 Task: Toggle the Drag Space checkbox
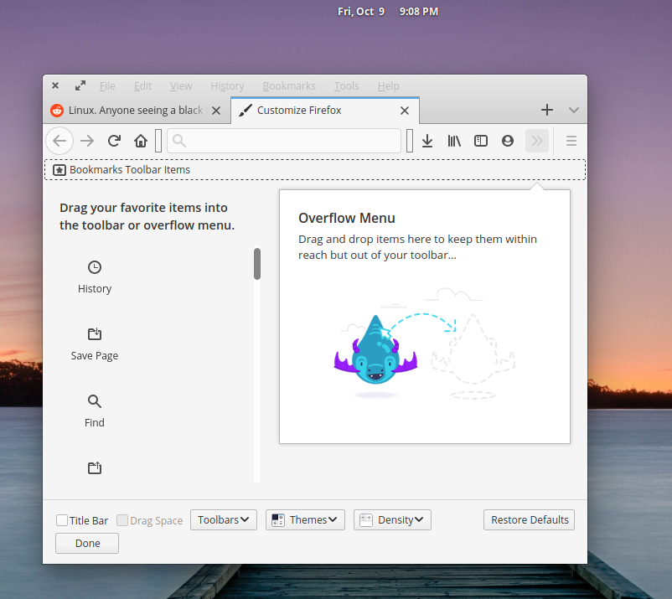(x=122, y=520)
